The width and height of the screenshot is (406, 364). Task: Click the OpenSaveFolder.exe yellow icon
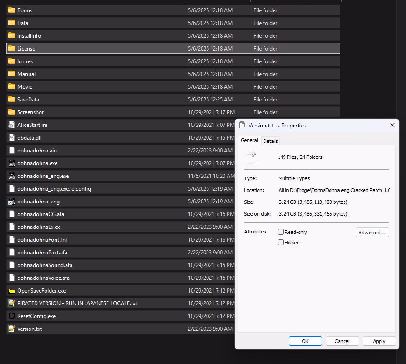point(12,290)
